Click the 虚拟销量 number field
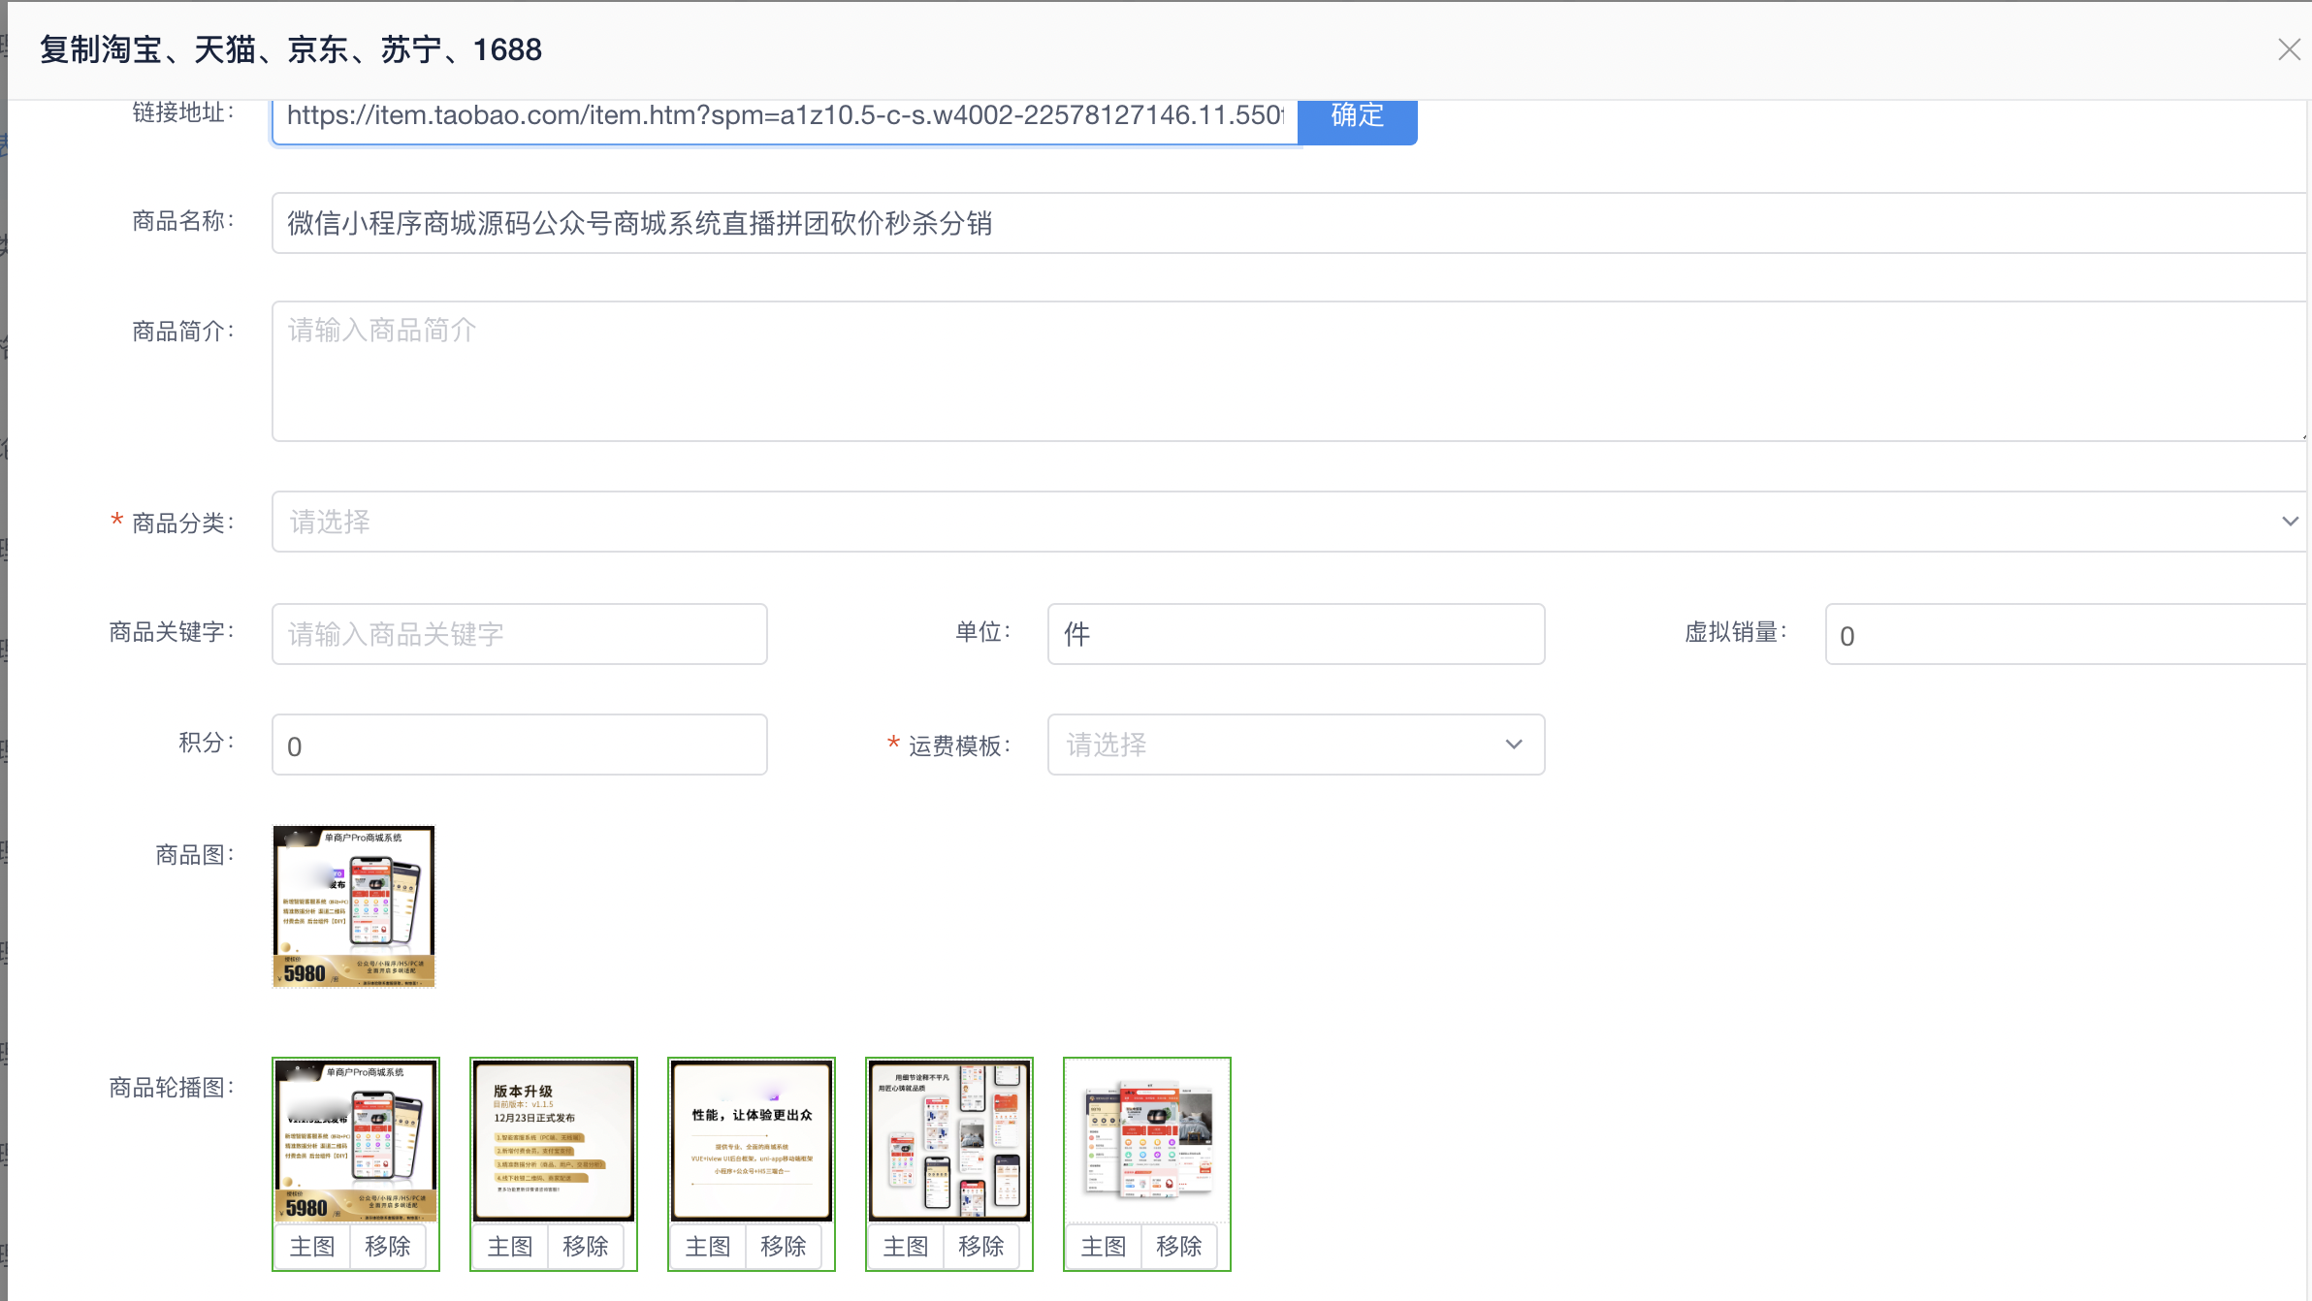The width and height of the screenshot is (2312, 1301). coord(2066,634)
